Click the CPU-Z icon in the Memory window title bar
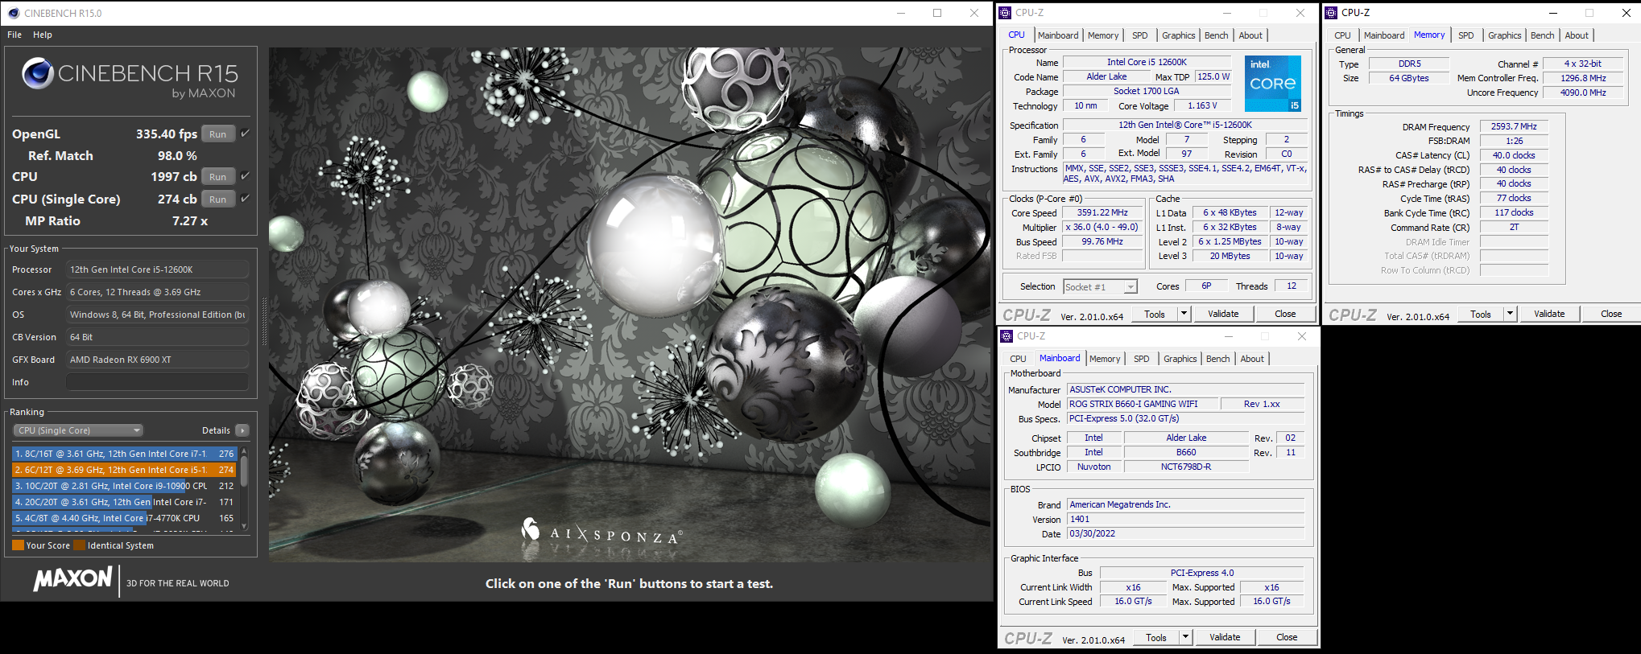 1331,13
